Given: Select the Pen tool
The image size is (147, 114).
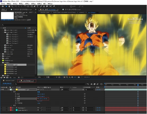Looking at the screenshot, I should click(x=34, y=6).
